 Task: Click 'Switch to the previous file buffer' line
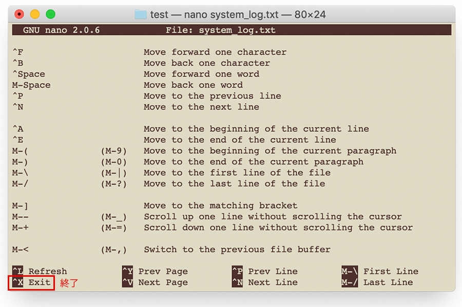pyautogui.click(x=237, y=250)
